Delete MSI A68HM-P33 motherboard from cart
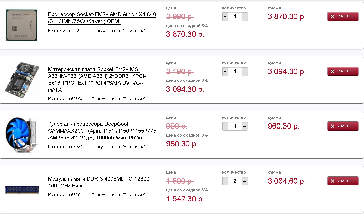Viewport: 364px width, 214px height. click(342, 71)
